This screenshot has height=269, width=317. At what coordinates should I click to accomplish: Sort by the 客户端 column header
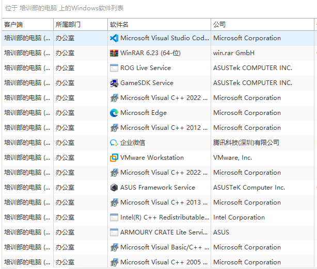(x=28, y=25)
